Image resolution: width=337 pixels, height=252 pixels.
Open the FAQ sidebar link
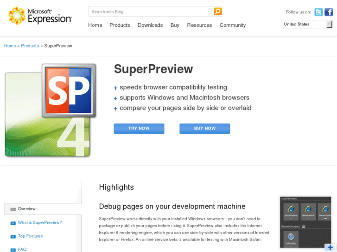pos(22,249)
